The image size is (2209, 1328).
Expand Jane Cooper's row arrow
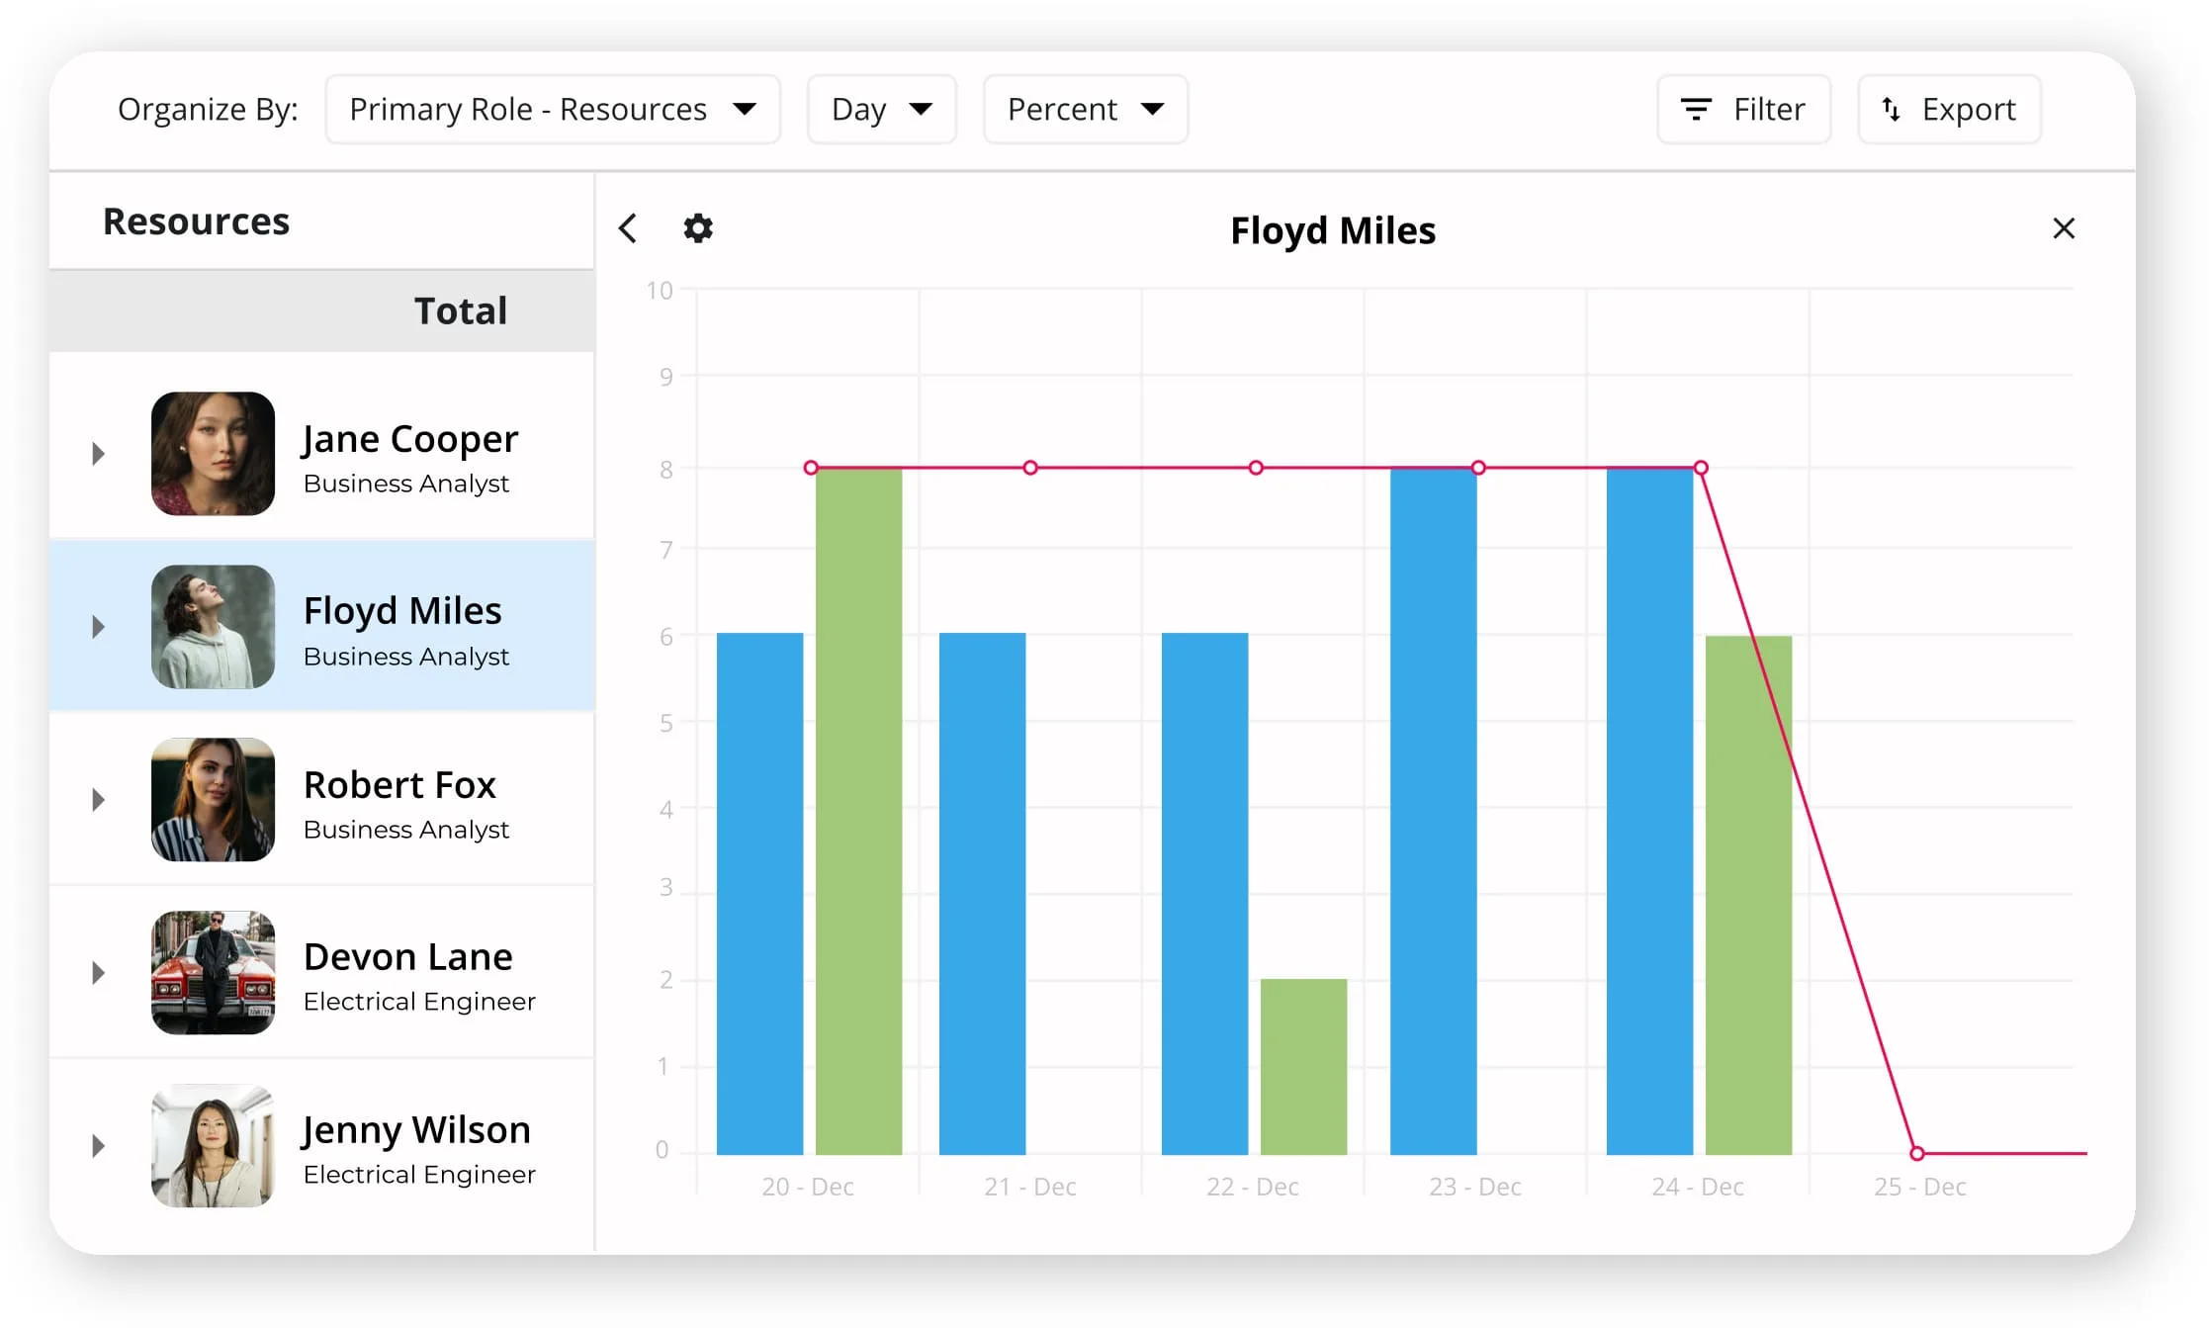pos(98,454)
